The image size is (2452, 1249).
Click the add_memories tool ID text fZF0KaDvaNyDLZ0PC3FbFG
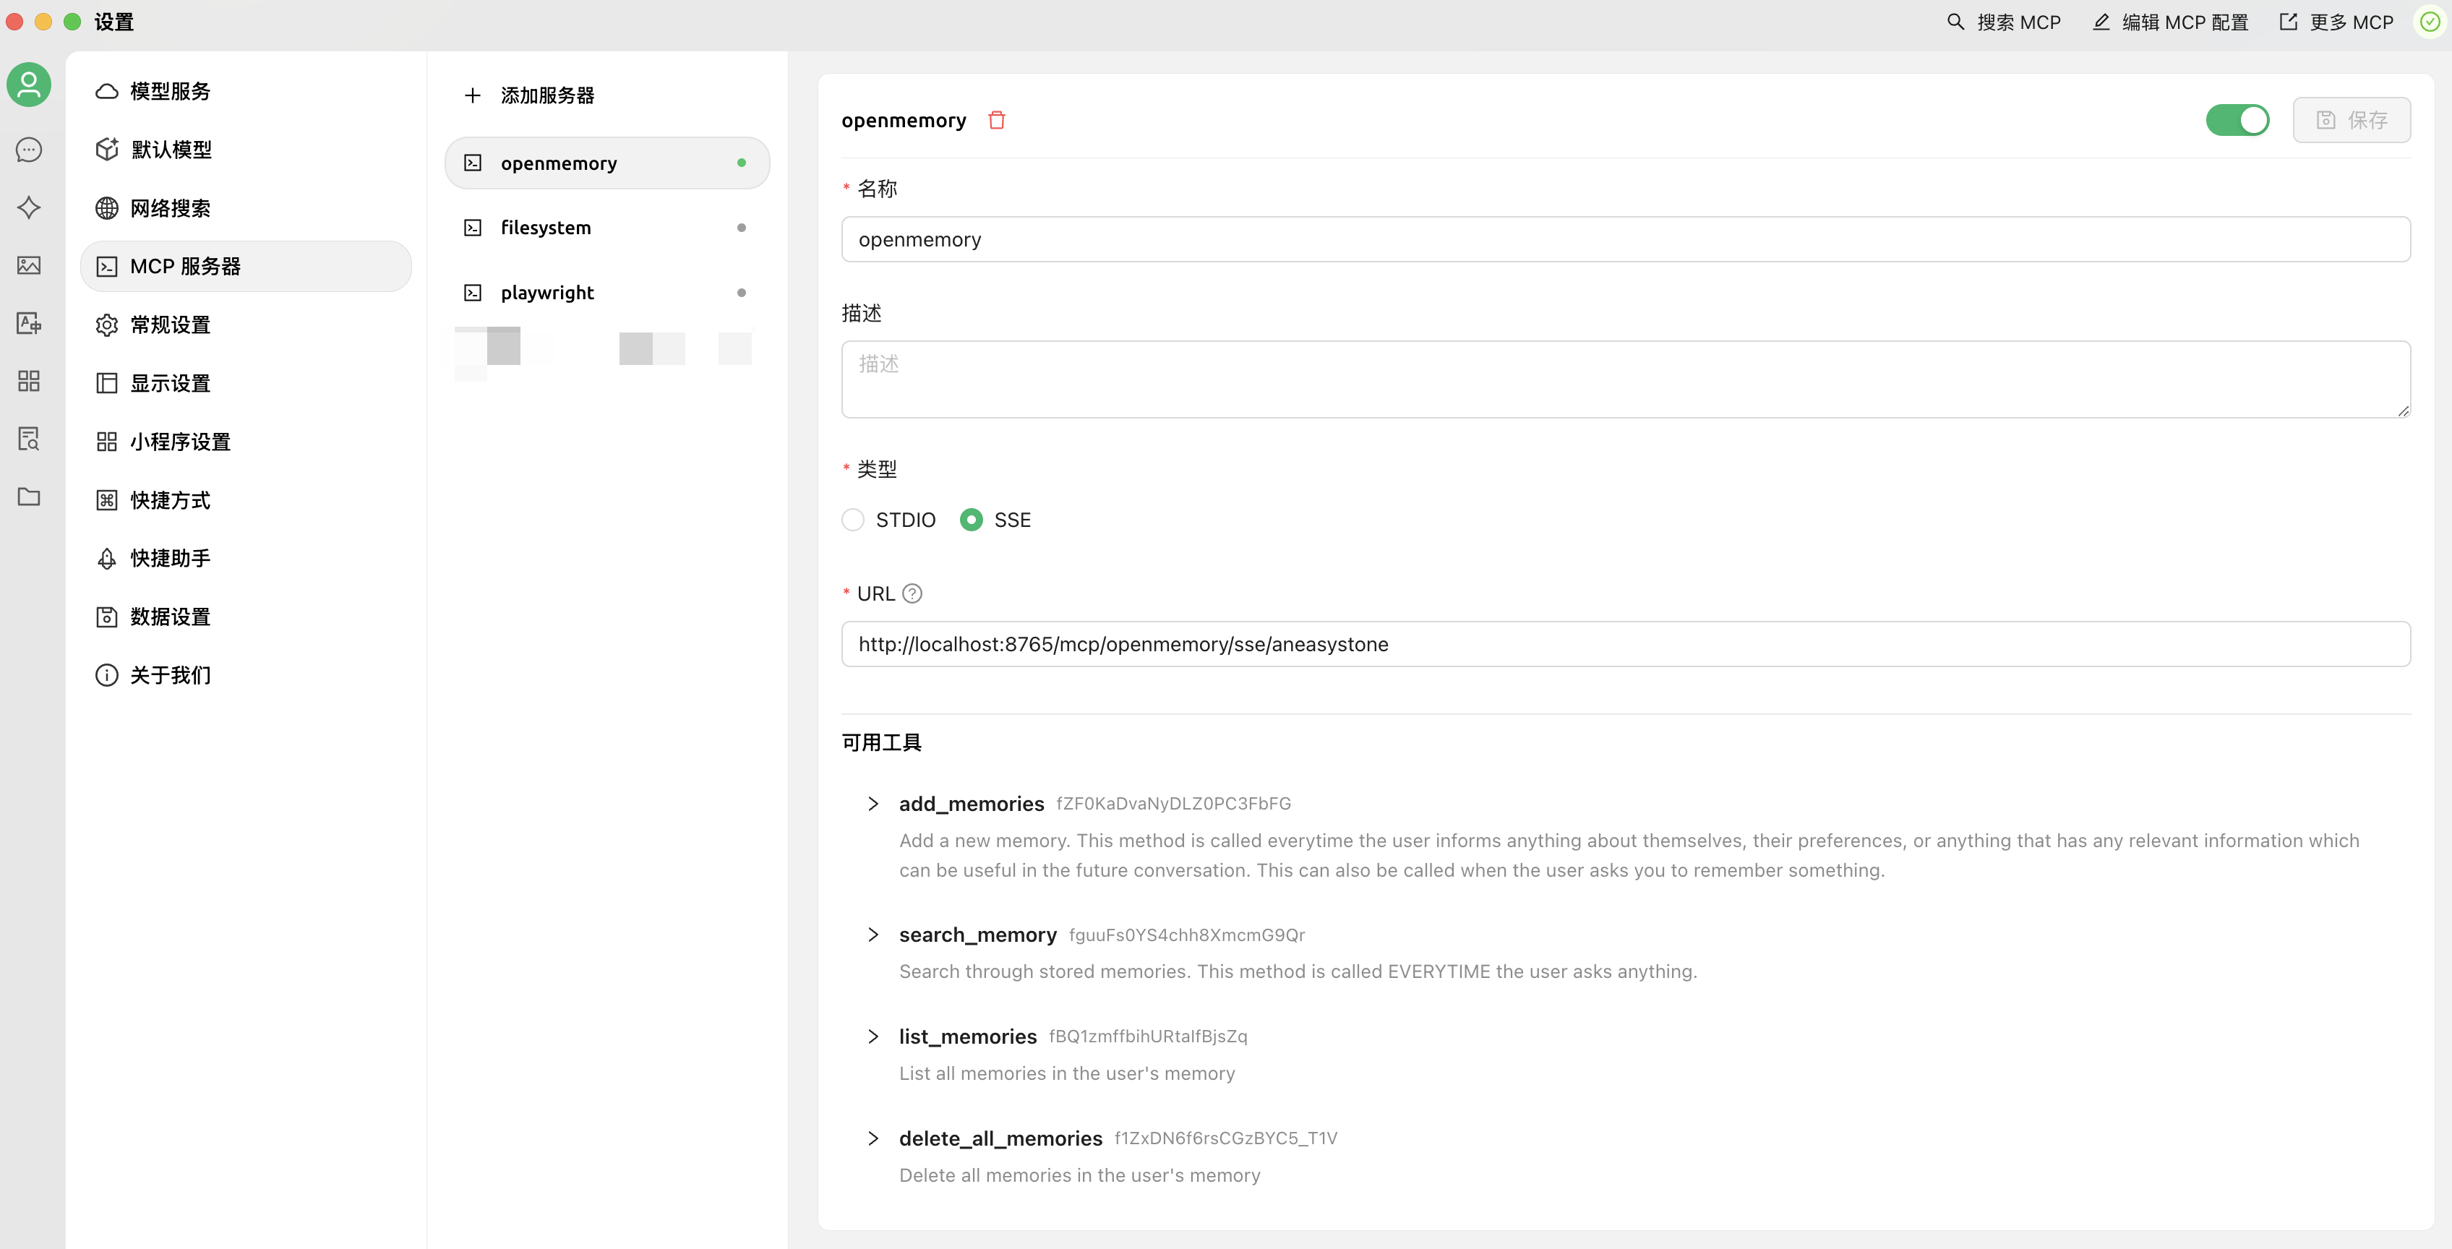(1174, 804)
